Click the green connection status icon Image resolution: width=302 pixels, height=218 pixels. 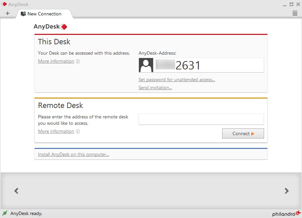5,213
